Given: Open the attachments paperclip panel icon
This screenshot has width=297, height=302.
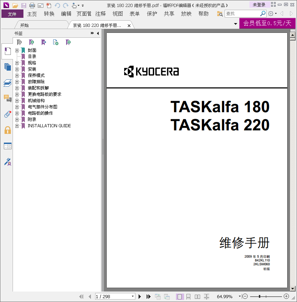Looking at the screenshot, I should 7,114.
